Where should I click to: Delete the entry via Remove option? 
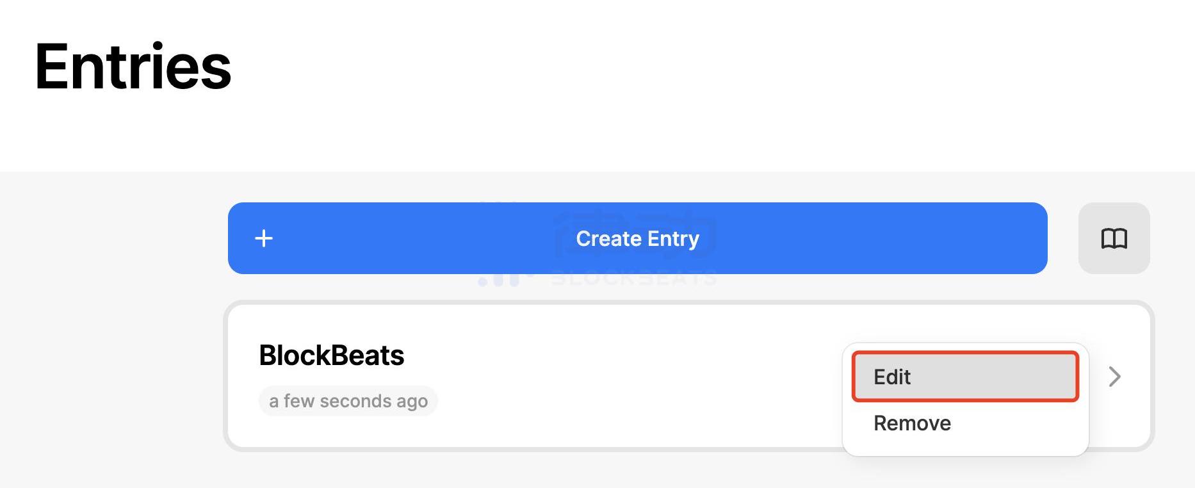912,423
